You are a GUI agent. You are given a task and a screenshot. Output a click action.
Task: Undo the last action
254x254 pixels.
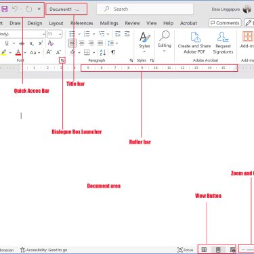pyautogui.click(x=15, y=9)
